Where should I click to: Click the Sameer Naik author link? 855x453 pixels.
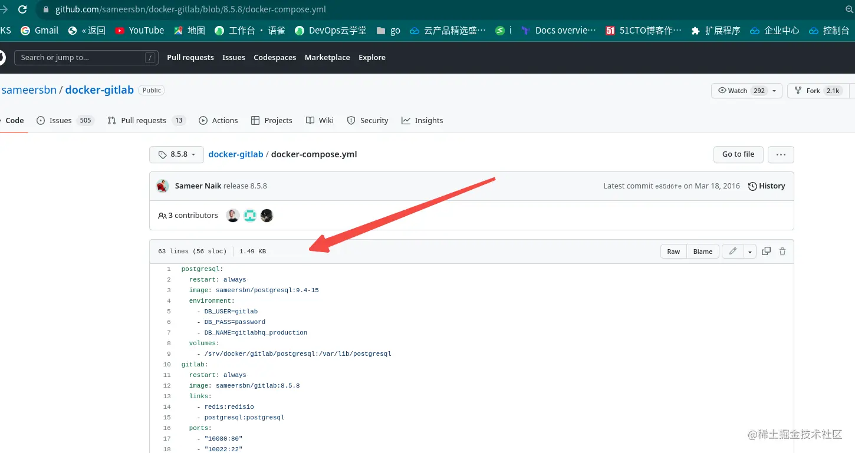(x=198, y=186)
